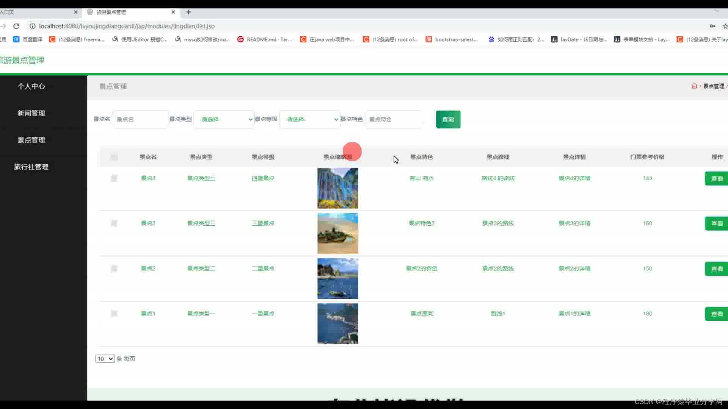Open a new browser tab with the plus icon
This screenshot has height=409, width=728.
(188, 12)
